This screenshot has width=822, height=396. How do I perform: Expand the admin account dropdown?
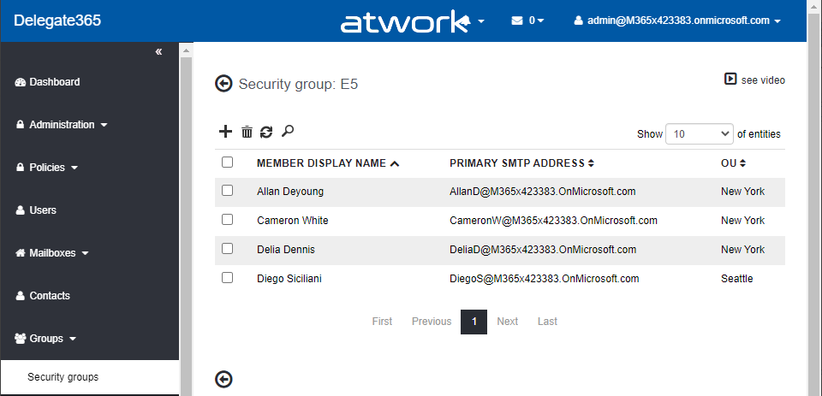point(677,21)
